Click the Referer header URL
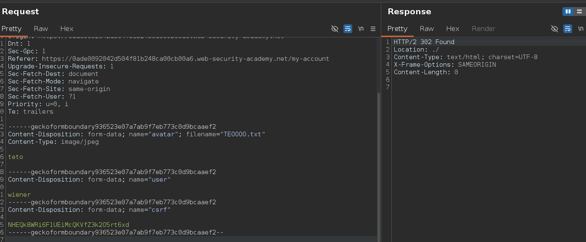The height and width of the screenshot is (242, 586). pyautogui.click(x=185, y=59)
